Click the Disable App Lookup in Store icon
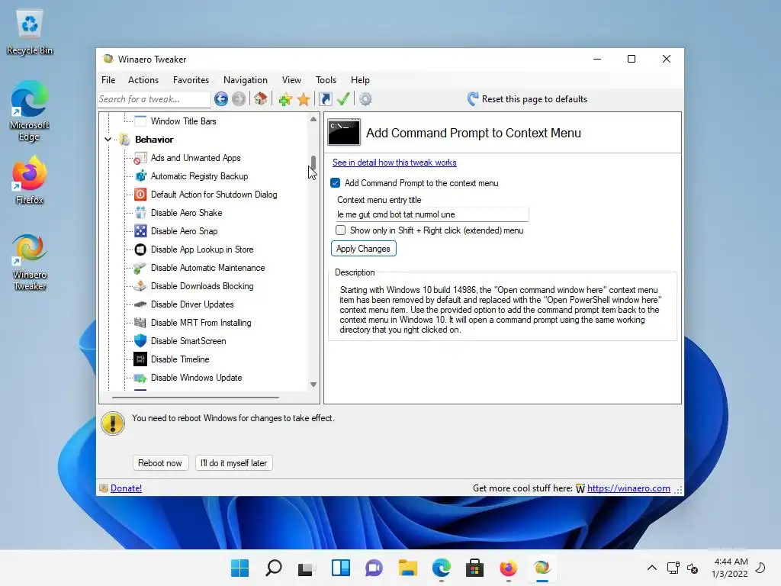 tap(140, 250)
